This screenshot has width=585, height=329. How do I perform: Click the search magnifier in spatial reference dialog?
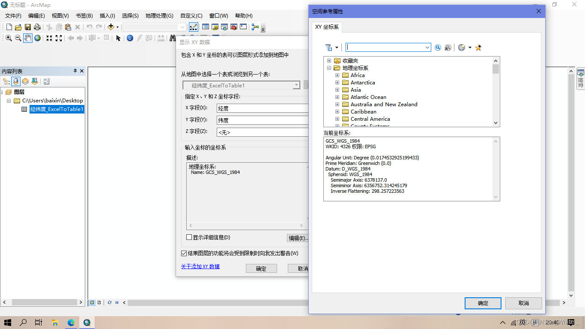pyautogui.click(x=438, y=48)
